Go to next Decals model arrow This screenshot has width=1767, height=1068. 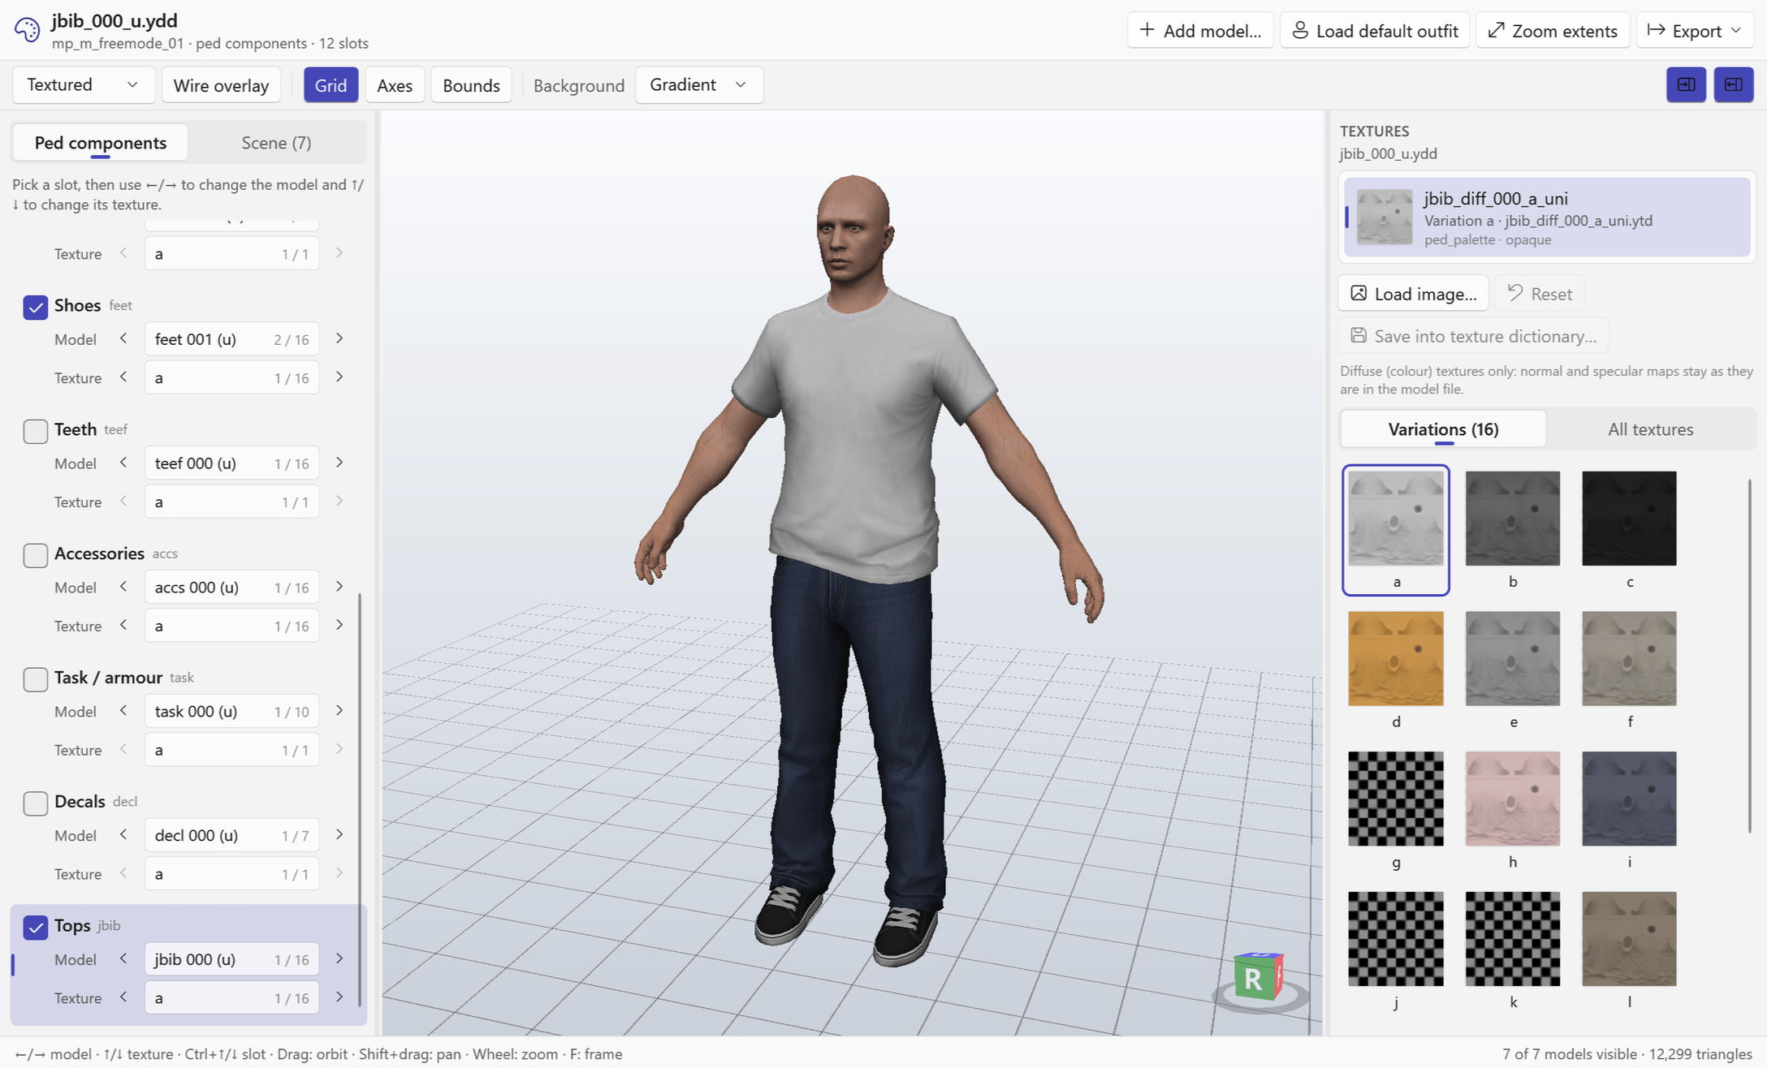click(x=339, y=835)
